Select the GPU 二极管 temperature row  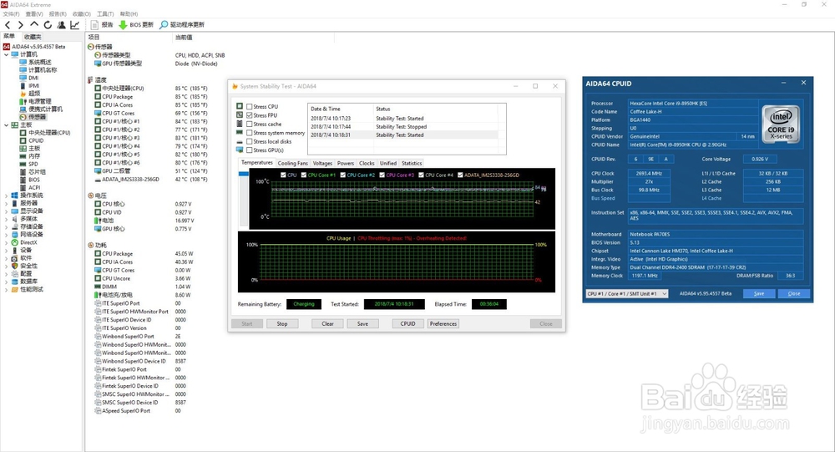point(151,171)
